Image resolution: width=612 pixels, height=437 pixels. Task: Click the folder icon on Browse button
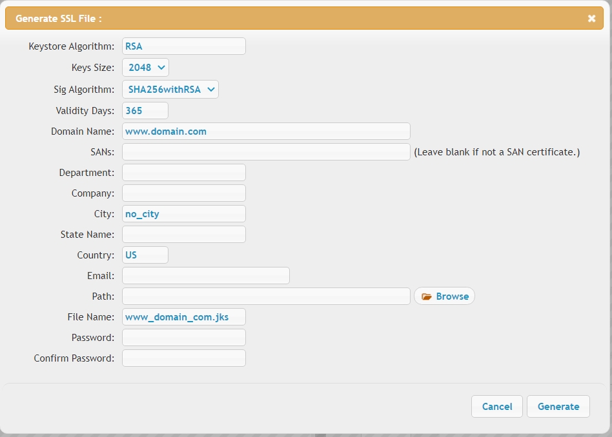coord(426,296)
